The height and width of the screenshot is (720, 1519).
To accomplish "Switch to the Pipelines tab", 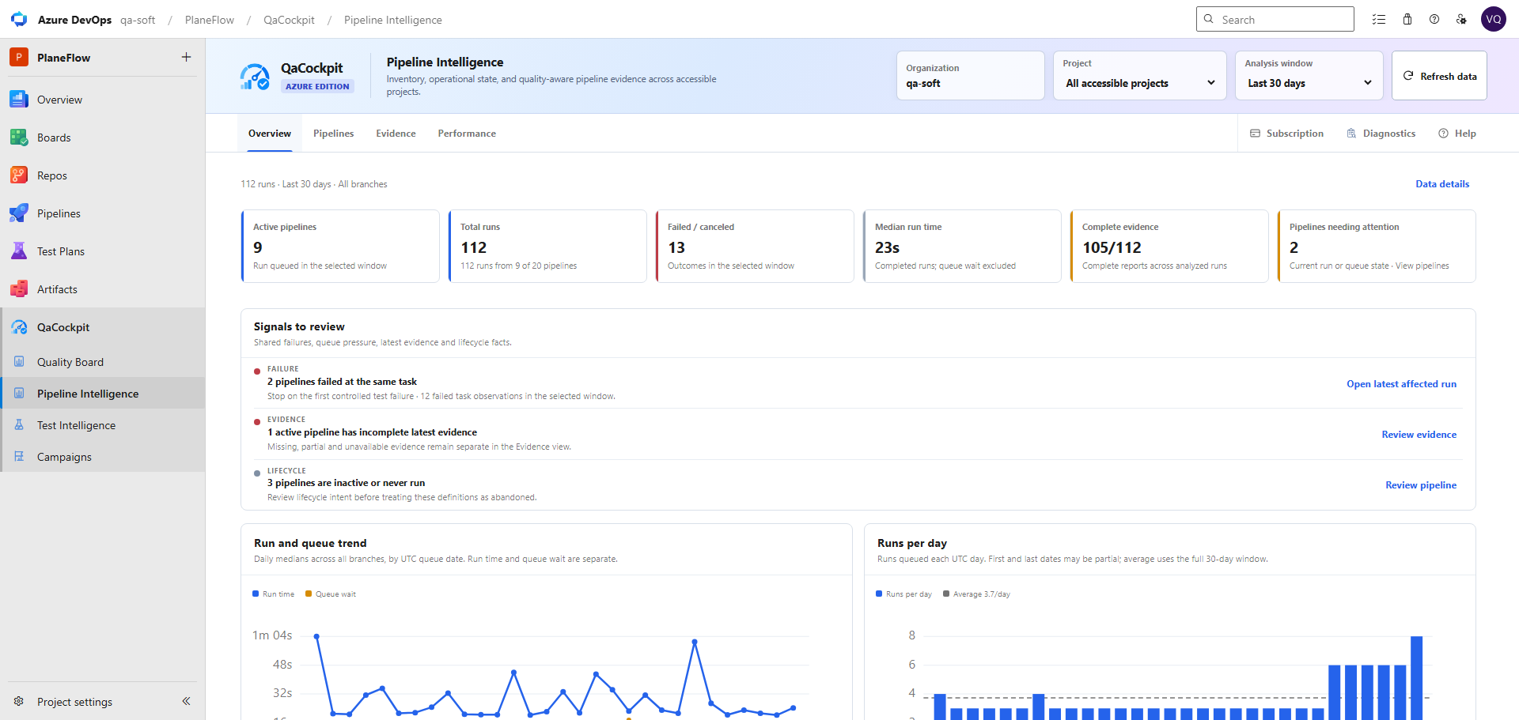I will click(333, 134).
